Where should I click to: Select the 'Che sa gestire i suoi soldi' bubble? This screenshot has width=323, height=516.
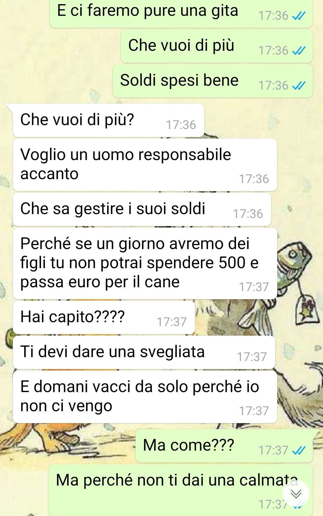142,209
